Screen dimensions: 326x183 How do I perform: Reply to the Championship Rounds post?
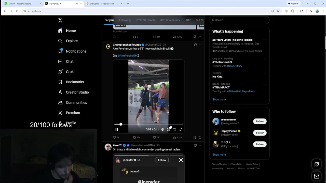point(116,138)
